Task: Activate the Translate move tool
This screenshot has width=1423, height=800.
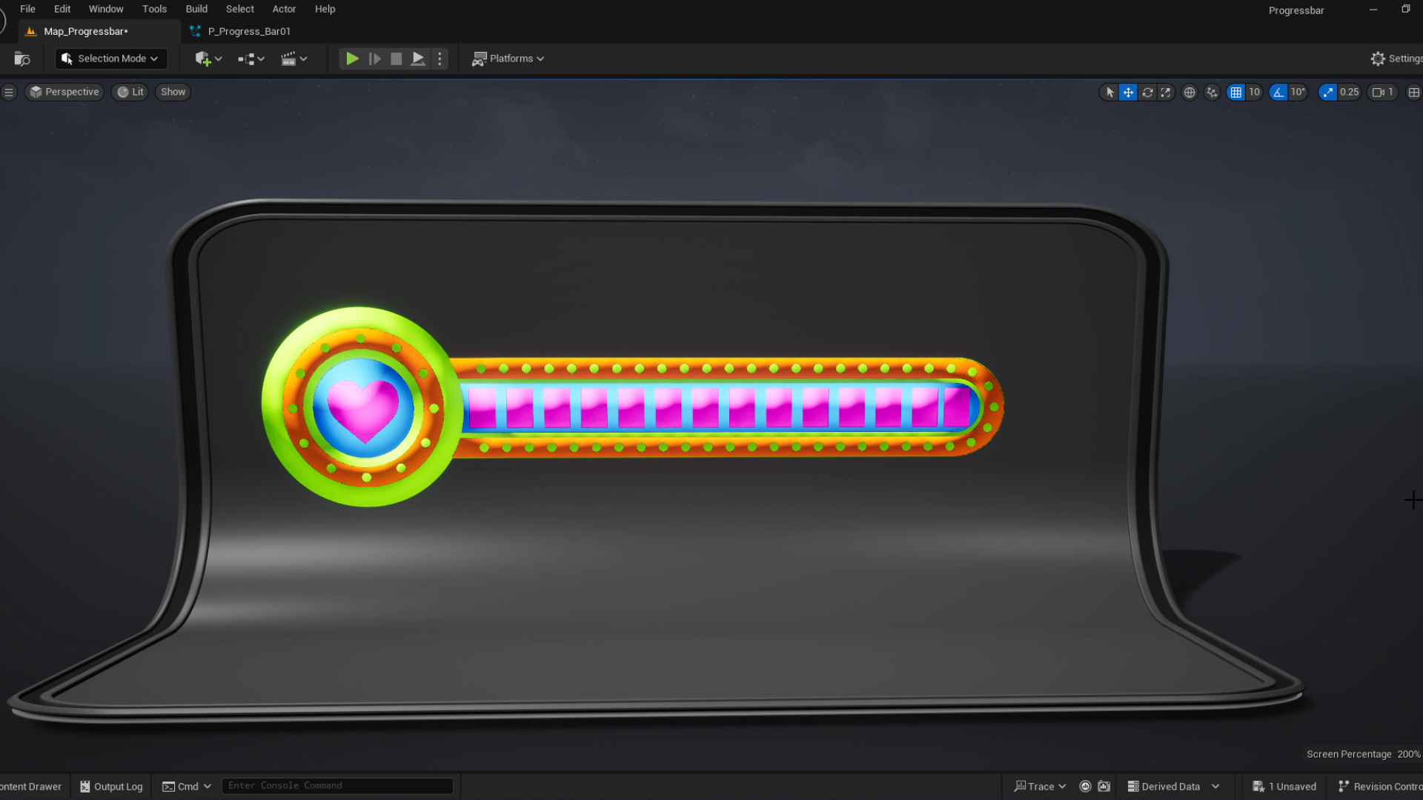Action: click(1128, 93)
